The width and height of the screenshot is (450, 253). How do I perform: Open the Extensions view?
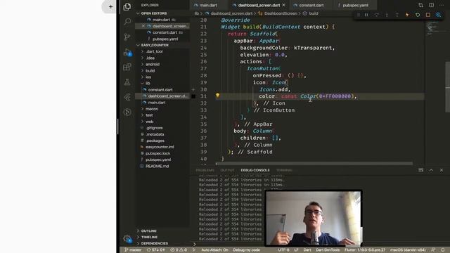[x=127, y=67]
